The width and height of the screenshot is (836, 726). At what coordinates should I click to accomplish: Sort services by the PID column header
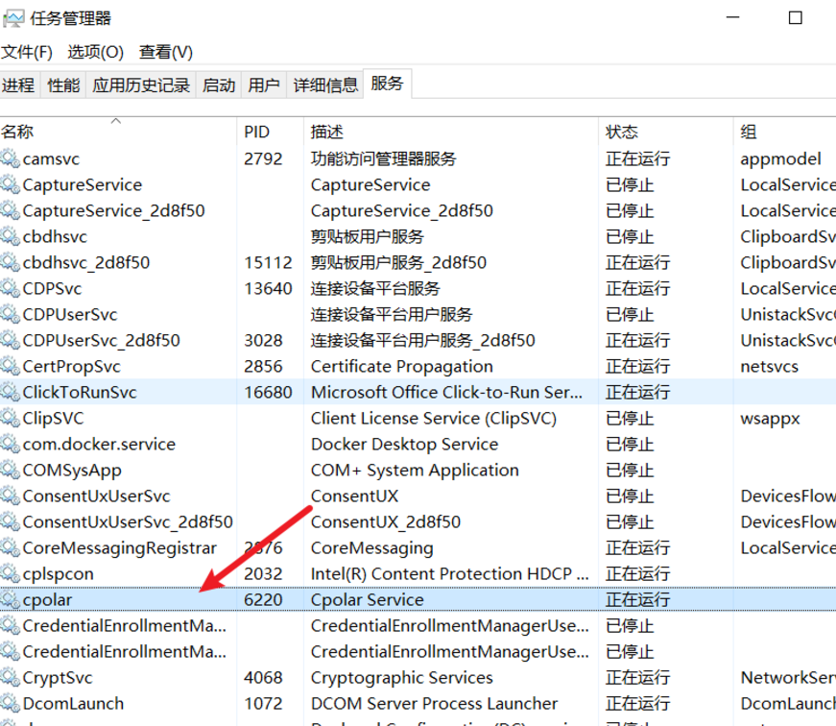[257, 132]
